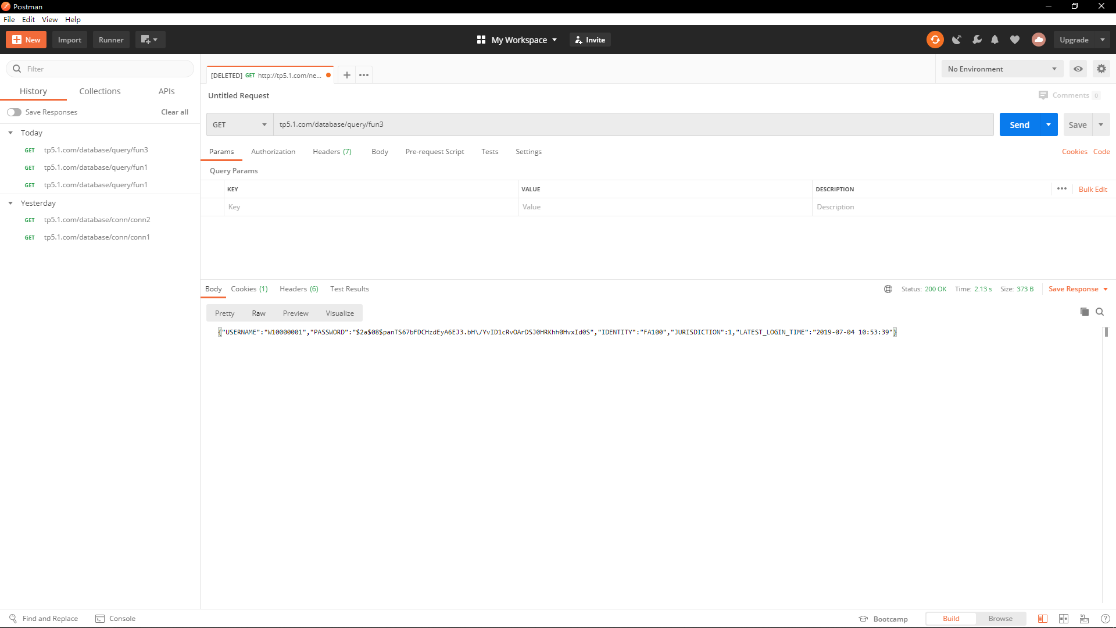Switch to APIs tab
This screenshot has width=1116, height=628.
(166, 91)
